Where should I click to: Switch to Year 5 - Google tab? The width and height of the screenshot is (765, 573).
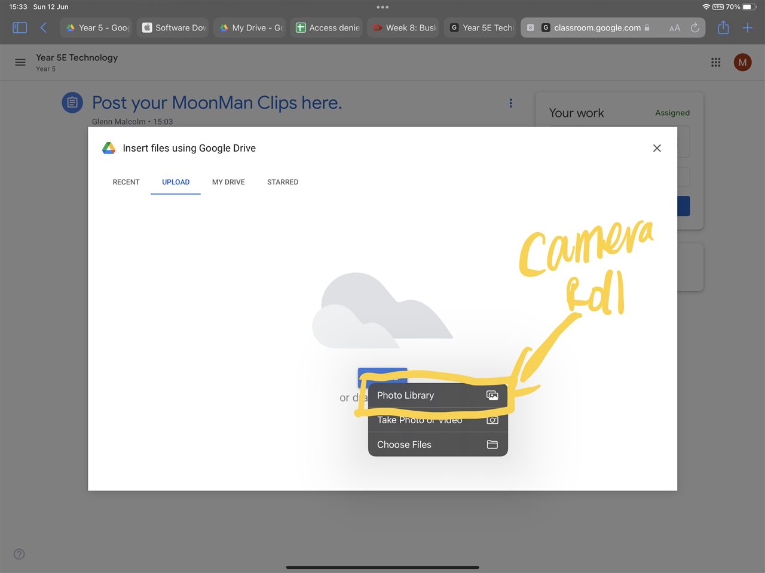coord(97,27)
